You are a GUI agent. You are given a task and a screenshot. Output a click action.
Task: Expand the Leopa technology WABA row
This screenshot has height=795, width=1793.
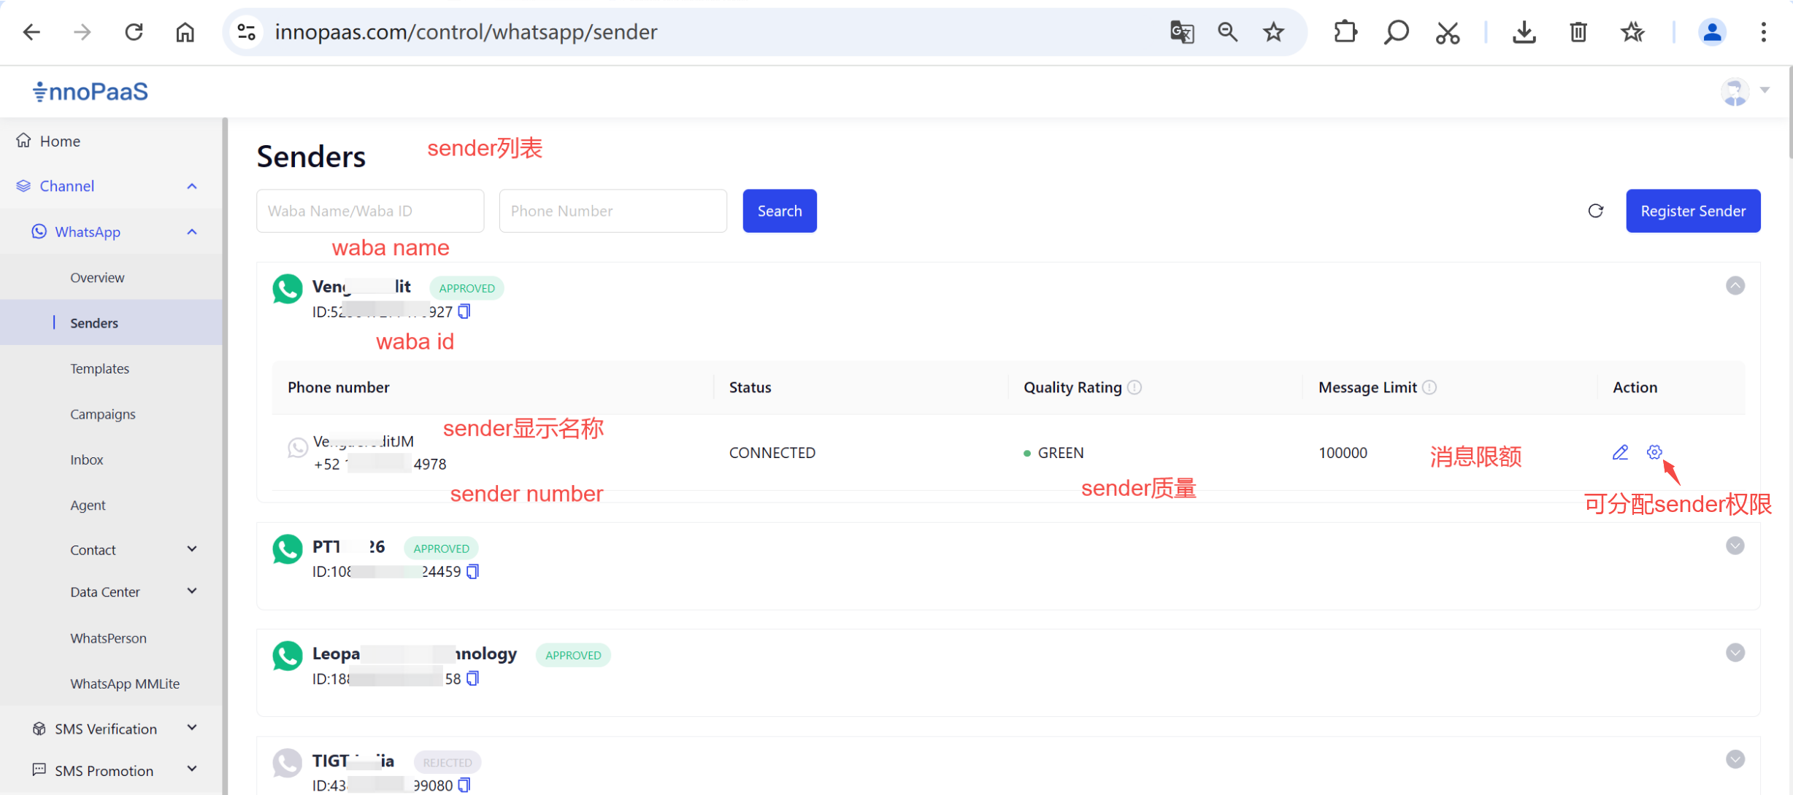[1735, 653]
